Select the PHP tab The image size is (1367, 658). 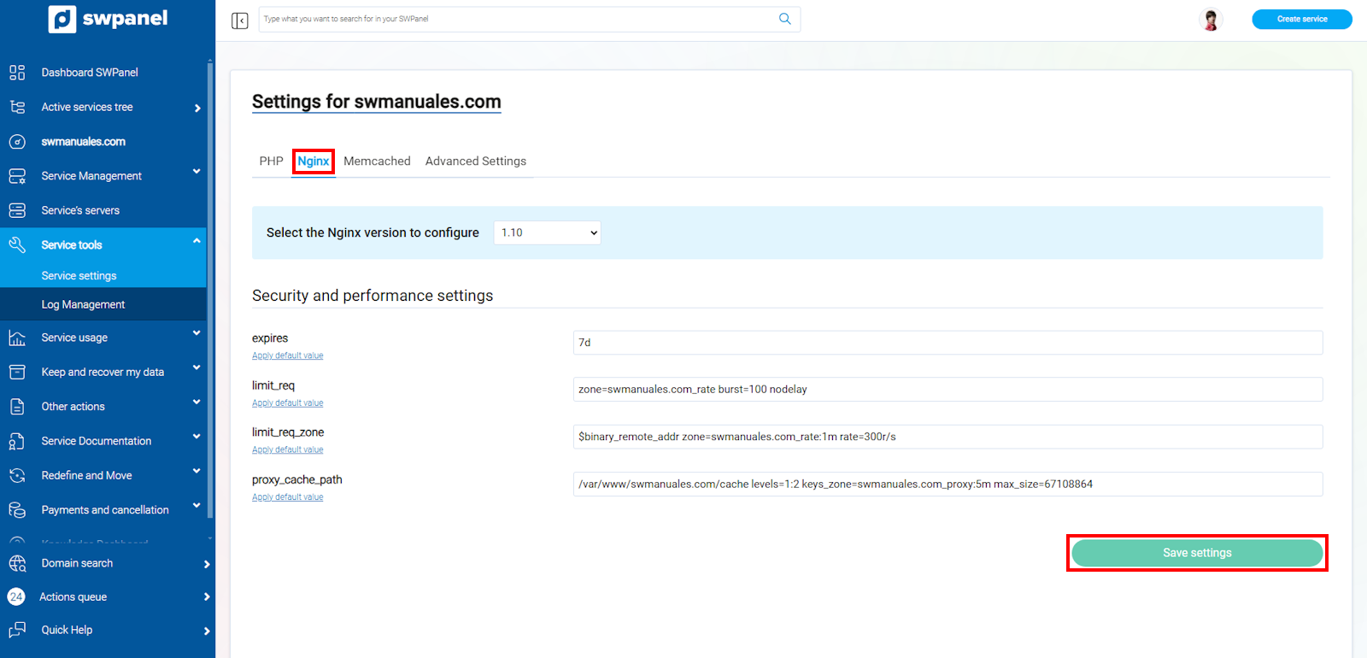tap(271, 161)
